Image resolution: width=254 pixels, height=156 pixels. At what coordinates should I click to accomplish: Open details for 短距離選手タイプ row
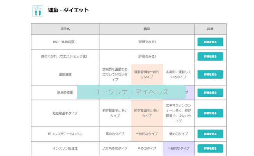[x=210, y=113]
